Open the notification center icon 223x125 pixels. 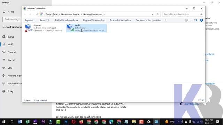tap(217, 122)
